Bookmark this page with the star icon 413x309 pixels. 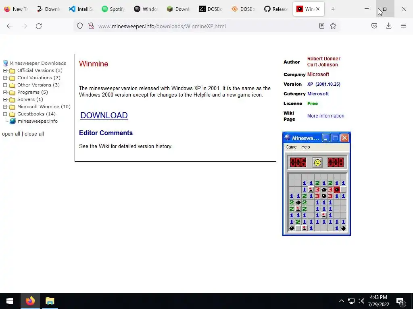333,26
